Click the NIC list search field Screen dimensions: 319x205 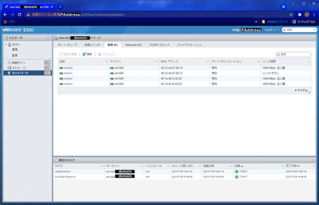click(x=294, y=54)
